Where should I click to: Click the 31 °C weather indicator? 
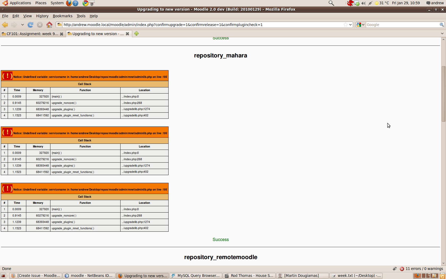[382, 3]
